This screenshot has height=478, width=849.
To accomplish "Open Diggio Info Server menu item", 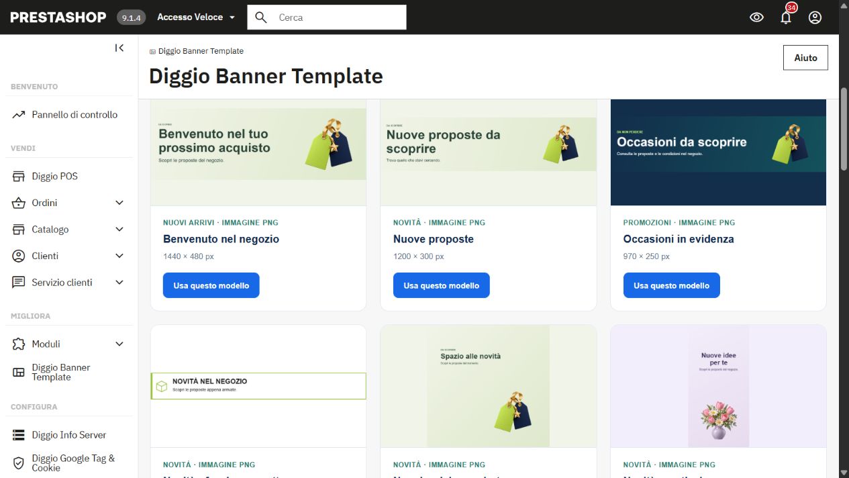I will tap(69, 435).
